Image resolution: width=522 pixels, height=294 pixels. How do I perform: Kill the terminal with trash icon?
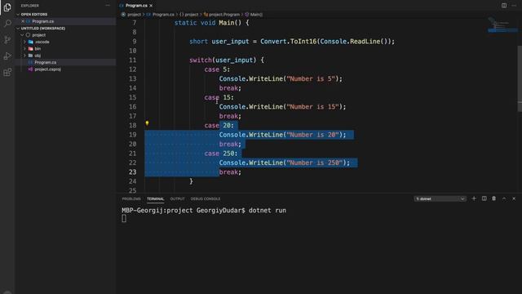(x=494, y=198)
